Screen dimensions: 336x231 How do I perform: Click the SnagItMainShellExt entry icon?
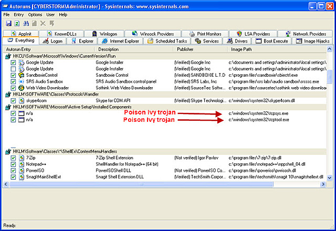pos(21,177)
